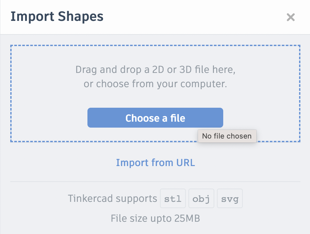Viewport: 310px width, 234px height.
Task: Click the word "URL" in the import link
Action: (x=185, y=163)
